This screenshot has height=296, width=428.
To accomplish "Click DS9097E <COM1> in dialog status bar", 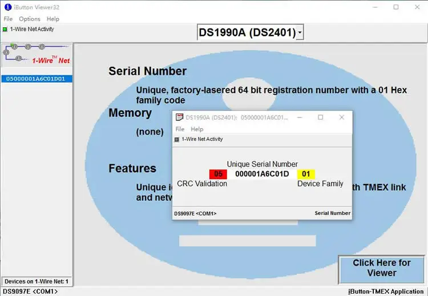I will [195, 213].
